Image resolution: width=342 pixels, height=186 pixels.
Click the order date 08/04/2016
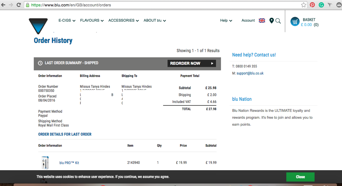pyautogui.click(x=47, y=101)
